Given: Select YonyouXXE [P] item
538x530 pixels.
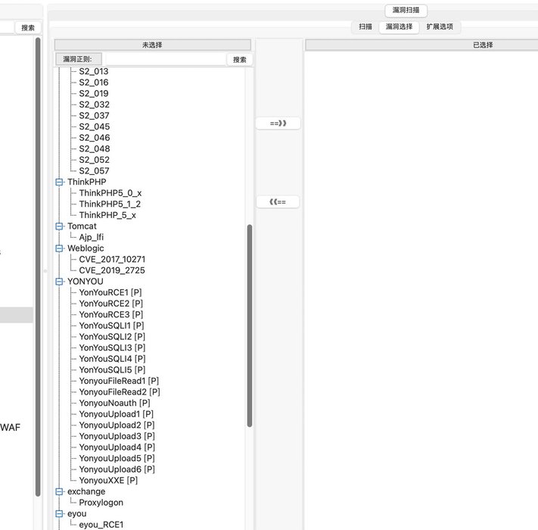Looking at the screenshot, I should [108, 480].
